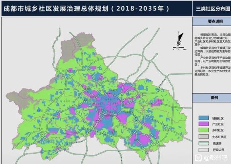Click the 乡村社区 legend label
231x164 pixels.
[218, 130]
